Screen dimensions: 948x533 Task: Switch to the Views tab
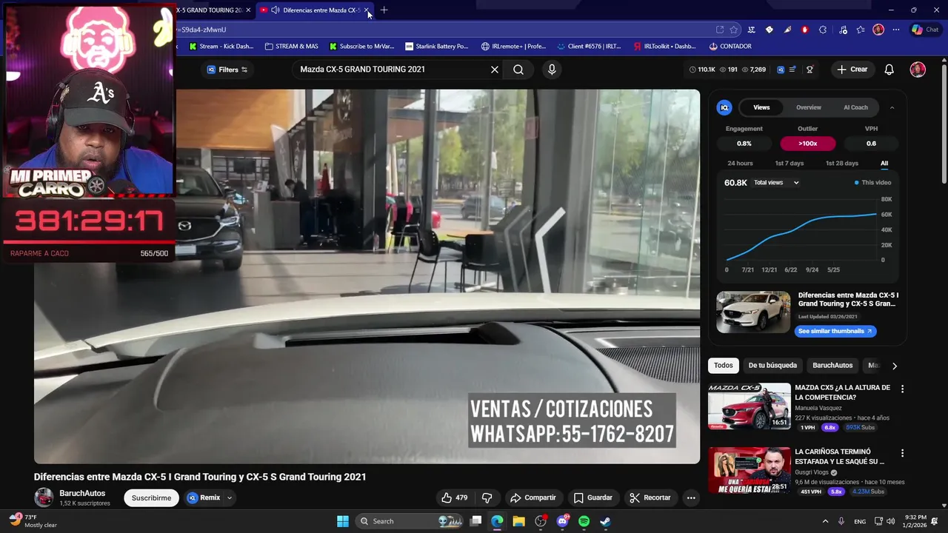tap(761, 107)
